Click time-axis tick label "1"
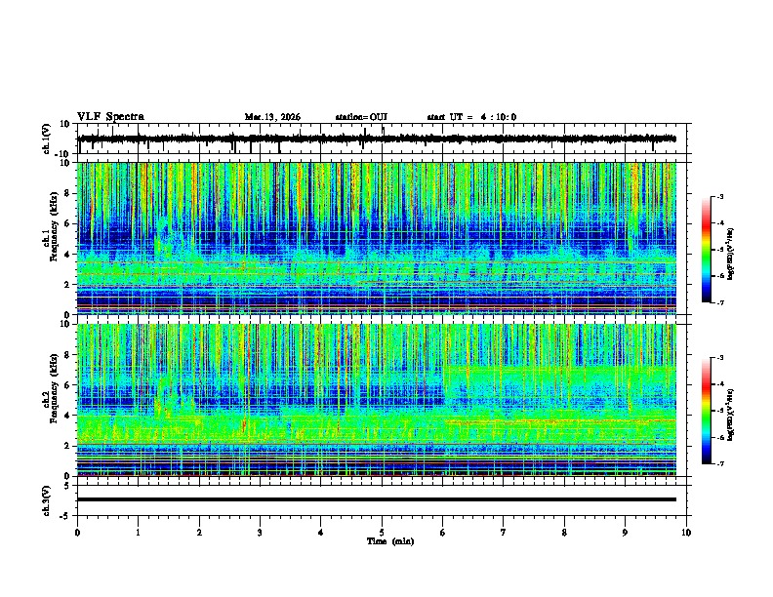Screen dimensions: 773x597 [x=138, y=533]
